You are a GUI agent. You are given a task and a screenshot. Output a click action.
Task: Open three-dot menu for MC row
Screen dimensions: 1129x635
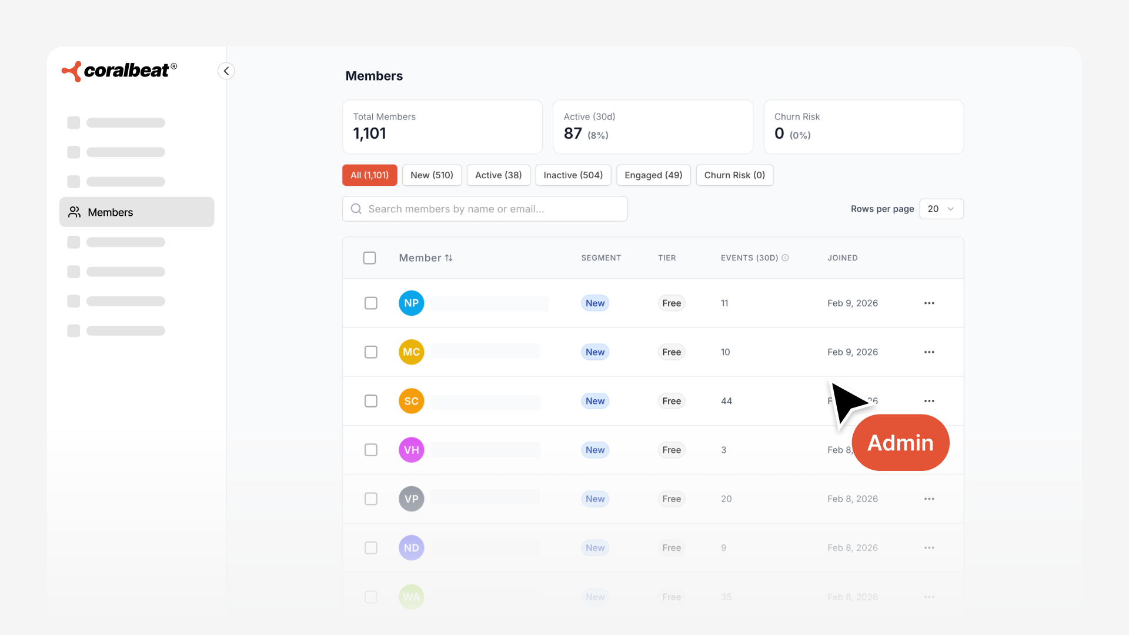929,352
